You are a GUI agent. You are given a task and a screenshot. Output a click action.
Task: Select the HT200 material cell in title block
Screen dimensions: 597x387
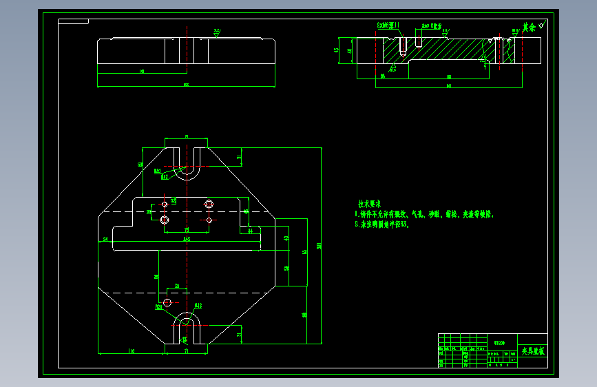(499, 343)
